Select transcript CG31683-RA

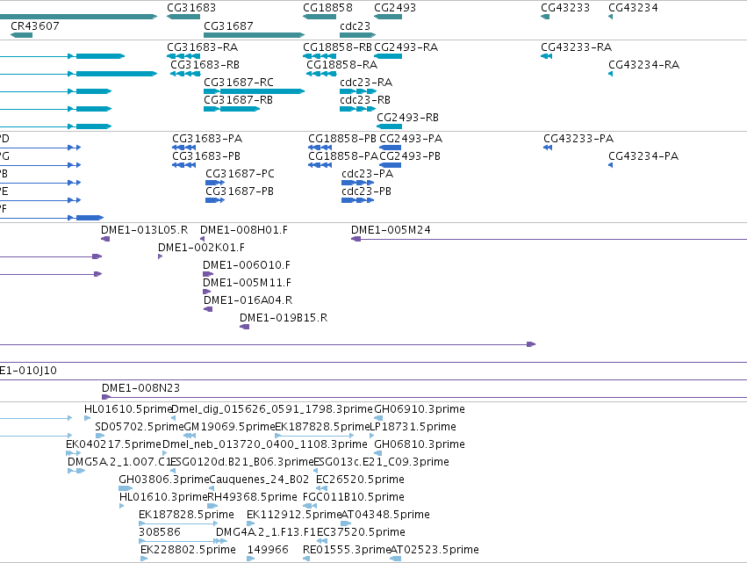(x=183, y=56)
